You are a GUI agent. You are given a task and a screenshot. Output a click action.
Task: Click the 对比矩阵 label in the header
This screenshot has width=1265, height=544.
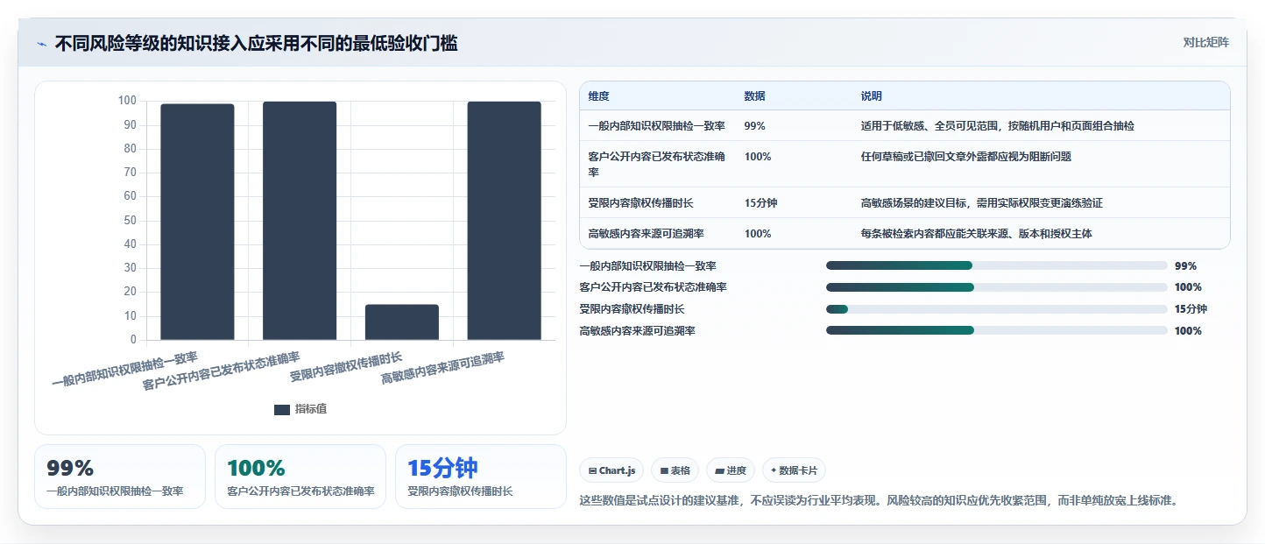(x=1205, y=42)
